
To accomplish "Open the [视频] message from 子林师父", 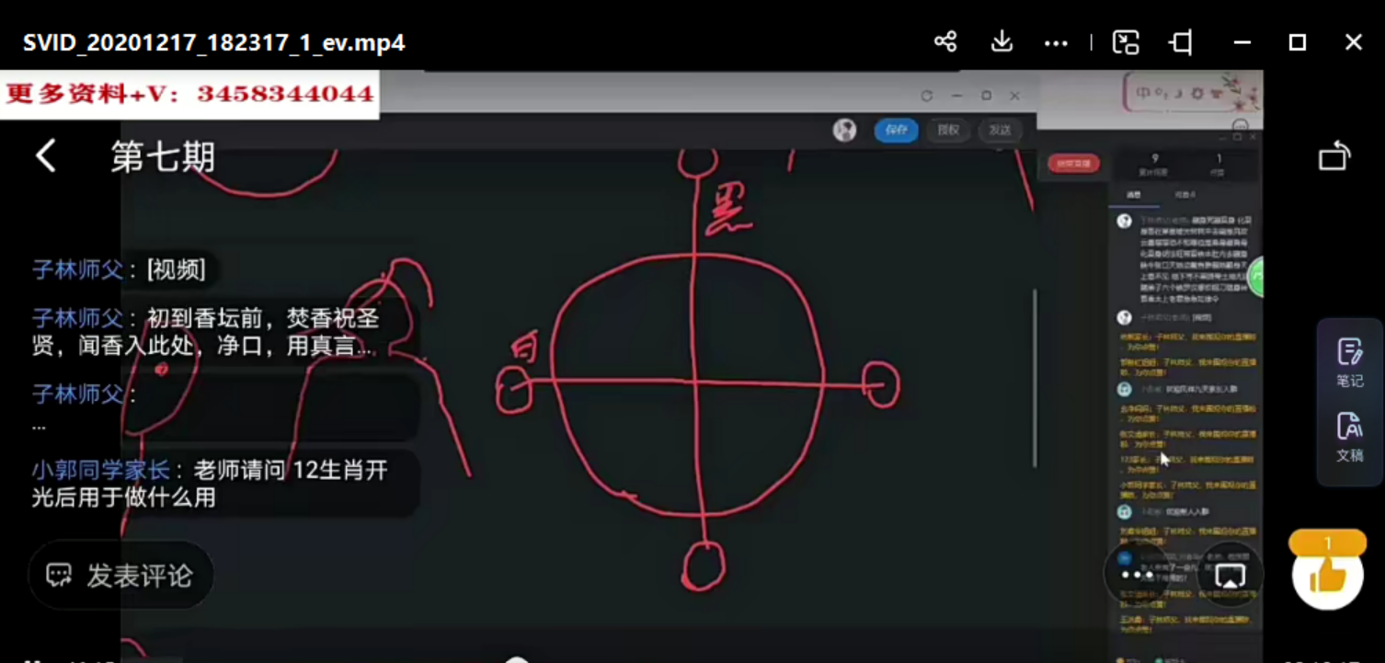I will [x=177, y=269].
